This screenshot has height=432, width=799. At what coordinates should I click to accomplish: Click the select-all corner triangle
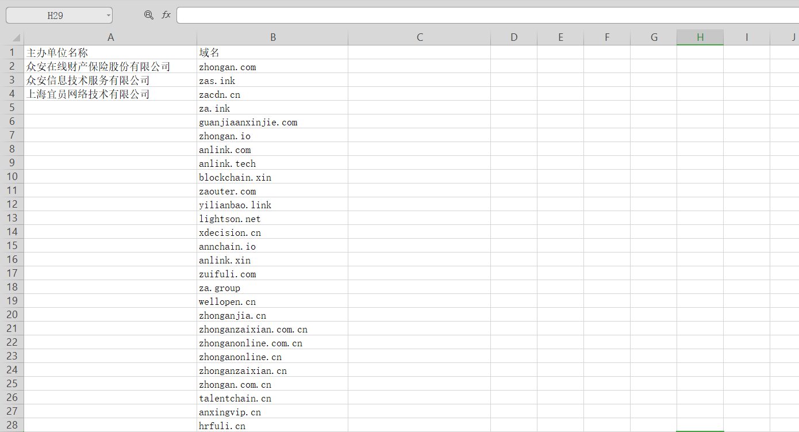(x=17, y=38)
